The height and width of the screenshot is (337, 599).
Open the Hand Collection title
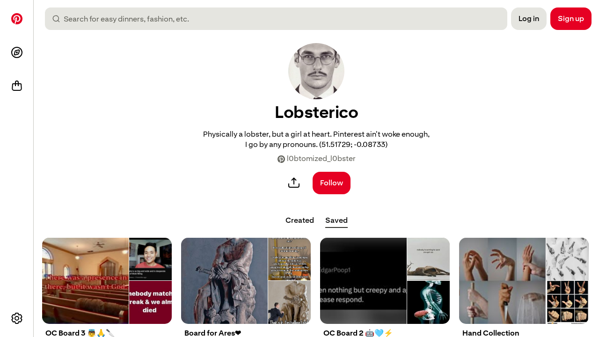[491, 333]
